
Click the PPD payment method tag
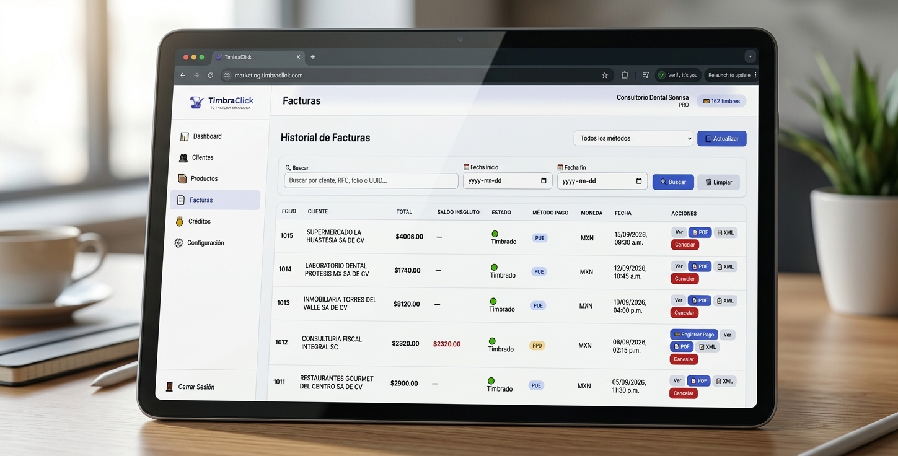click(537, 346)
